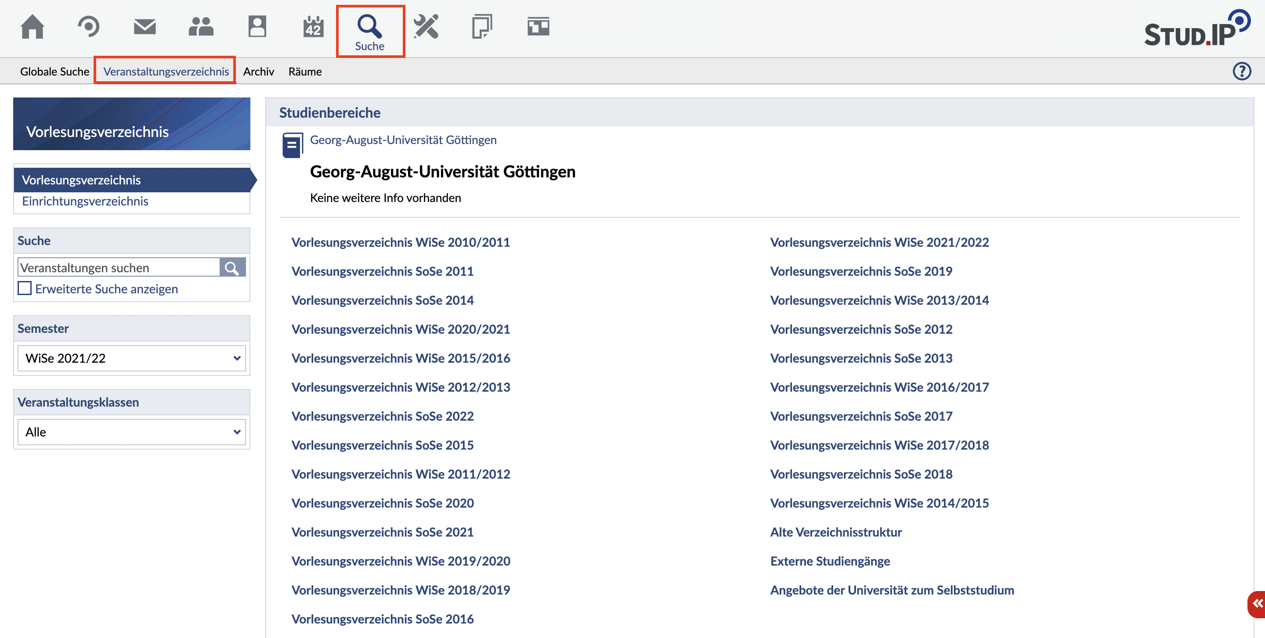1265x638 pixels.
Task: Open the Profile person icon
Action: click(257, 26)
